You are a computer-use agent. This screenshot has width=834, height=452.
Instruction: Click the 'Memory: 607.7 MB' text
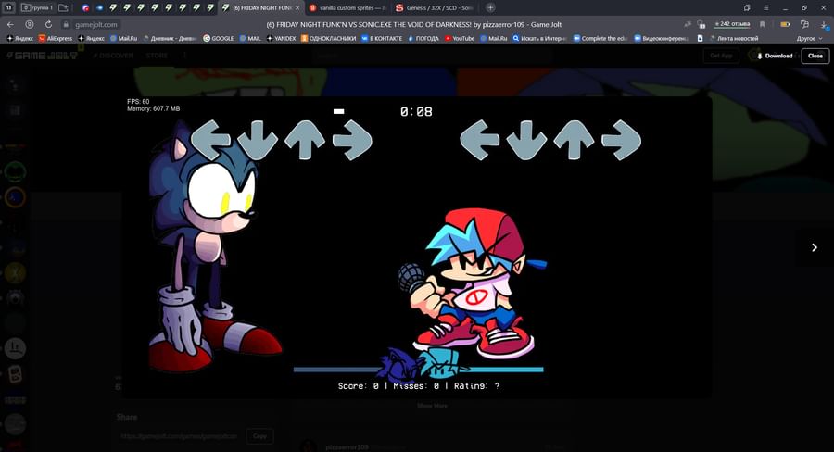pyautogui.click(x=153, y=108)
